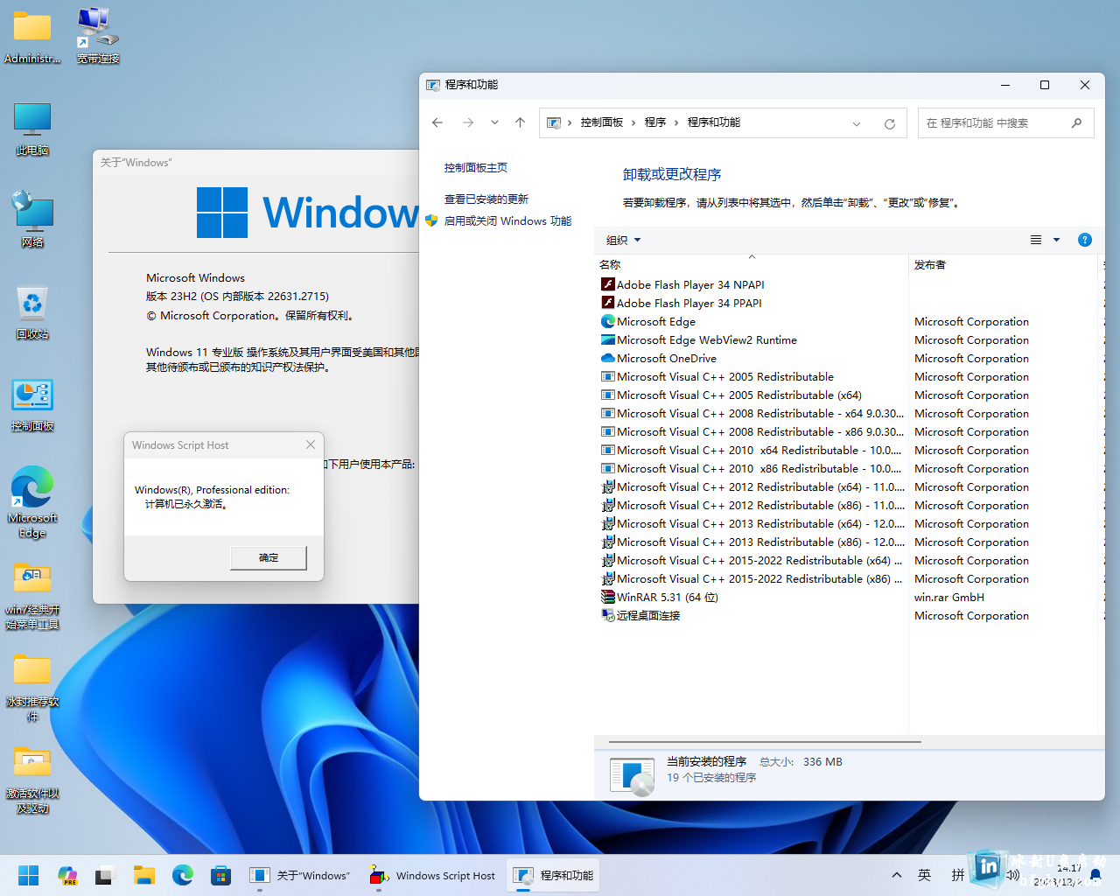The width and height of the screenshot is (1120, 896).
Task: Select Visual C++ 2015-2022 Redistributable (x64) row
Action: [x=848, y=561]
